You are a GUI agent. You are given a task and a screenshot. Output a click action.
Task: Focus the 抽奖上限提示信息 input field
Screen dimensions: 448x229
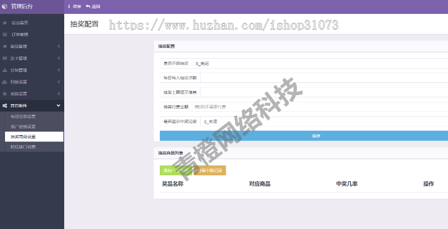pyautogui.click(x=324, y=92)
